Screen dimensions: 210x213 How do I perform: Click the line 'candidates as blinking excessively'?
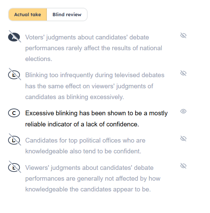click(74, 97)
